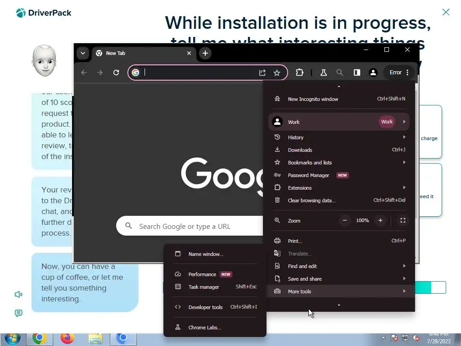This screenshot has height=346, width=461.
Task: Expand the History submenu
Action: click(x=339, y=137)
